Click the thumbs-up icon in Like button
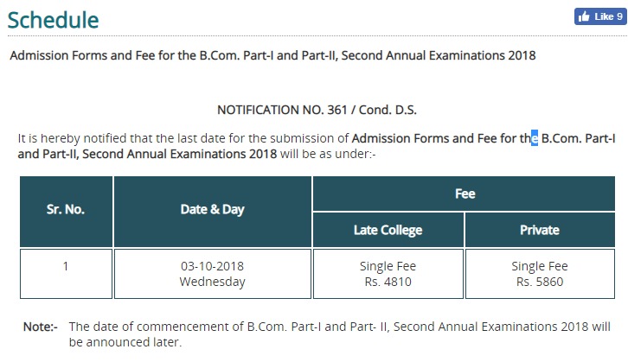Image resolution: width=628 pixels, height=362 pixels. 584,16
